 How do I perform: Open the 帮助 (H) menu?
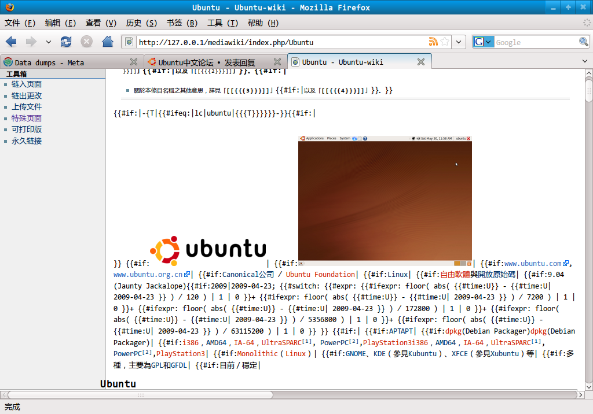click(263, 23)
